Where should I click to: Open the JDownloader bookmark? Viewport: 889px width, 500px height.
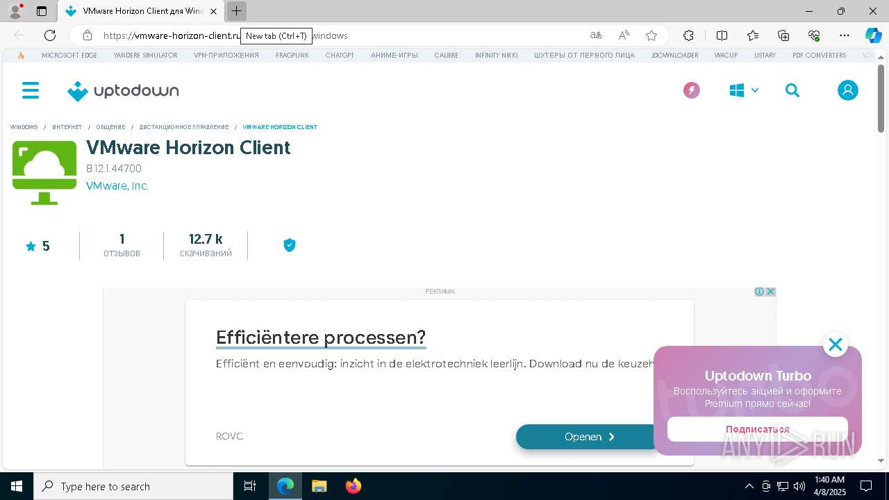tap(675, 56)
